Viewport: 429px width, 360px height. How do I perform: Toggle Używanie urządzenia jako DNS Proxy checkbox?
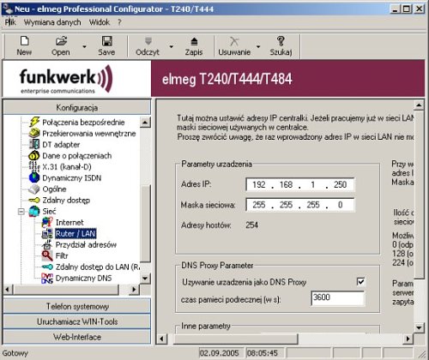(361, 282)
